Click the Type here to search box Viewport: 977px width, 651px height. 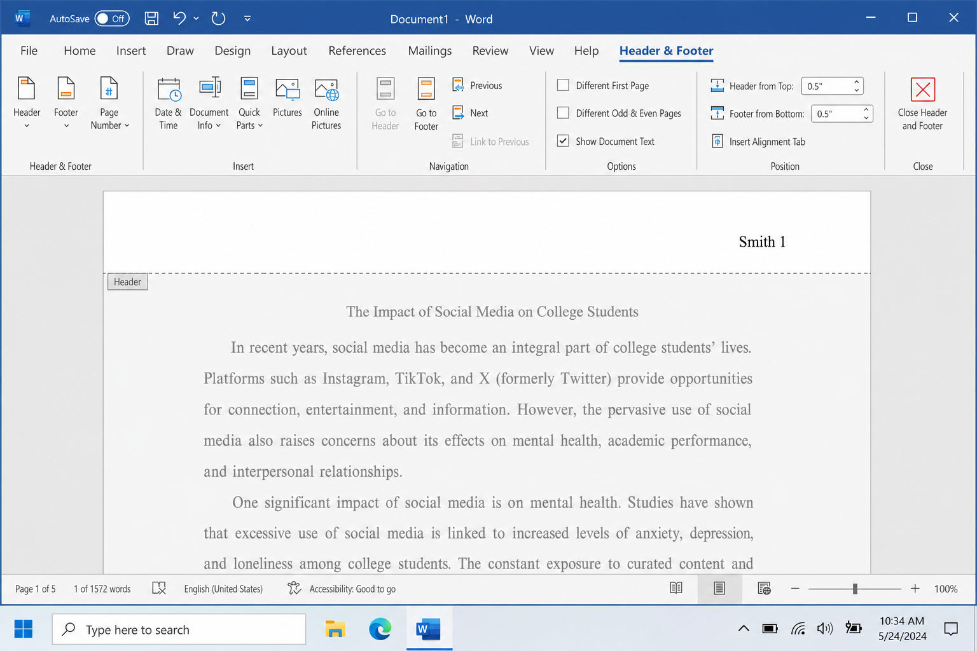[x=179, y=629]
